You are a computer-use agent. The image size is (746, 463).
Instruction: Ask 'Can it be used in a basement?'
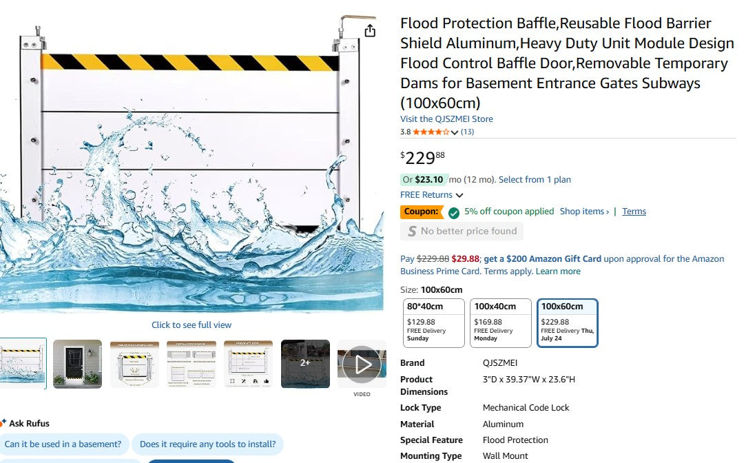pos(63,444)
